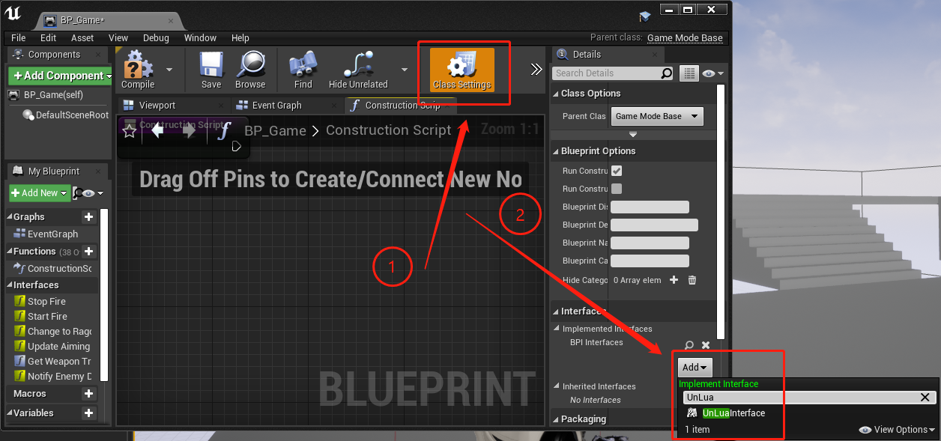Collapse the Blueprint Options section
The image size is (941, 441).
(x=556, y=151)
